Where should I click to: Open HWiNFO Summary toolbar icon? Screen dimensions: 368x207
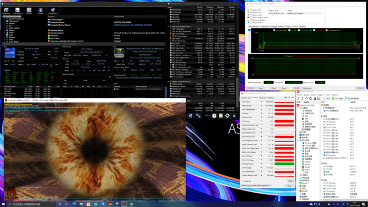(x=6, y=11)
